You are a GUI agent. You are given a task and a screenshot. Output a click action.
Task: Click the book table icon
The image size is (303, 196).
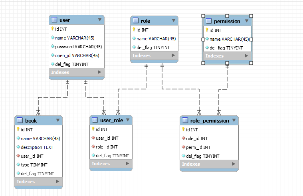pyautogui.click(x=20, y=120)
